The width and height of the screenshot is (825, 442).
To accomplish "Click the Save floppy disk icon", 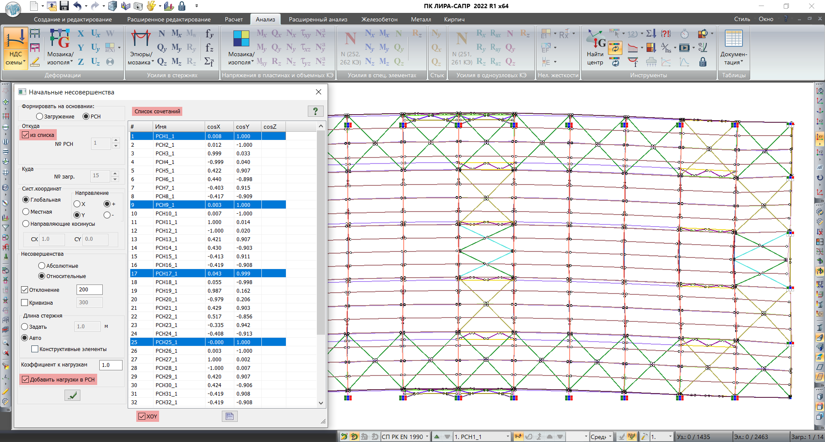I will [x=64, y=6].
